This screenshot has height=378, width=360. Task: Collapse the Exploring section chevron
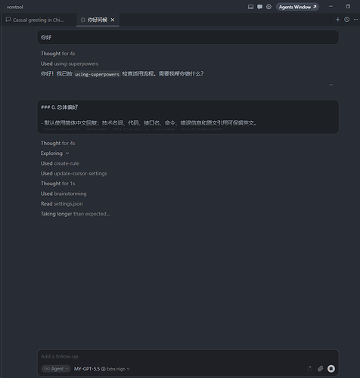tap(67, 153)
